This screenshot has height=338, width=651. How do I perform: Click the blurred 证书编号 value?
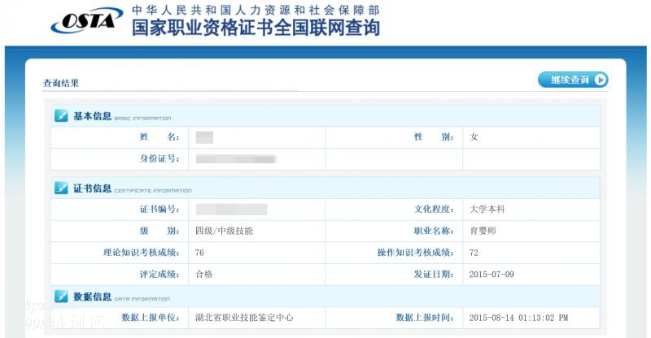(231, 210)
